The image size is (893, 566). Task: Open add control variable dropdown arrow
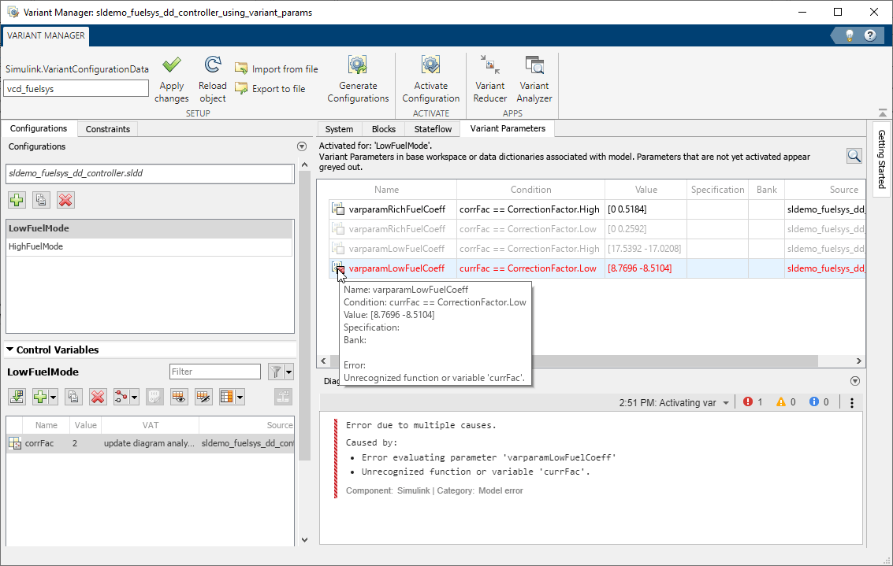click(53, 397)
